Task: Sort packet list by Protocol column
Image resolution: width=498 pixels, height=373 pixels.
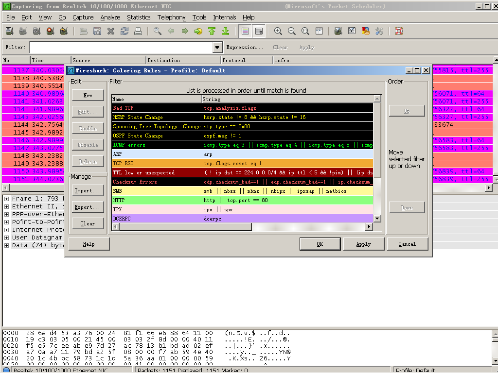Action: click(247, 60)
